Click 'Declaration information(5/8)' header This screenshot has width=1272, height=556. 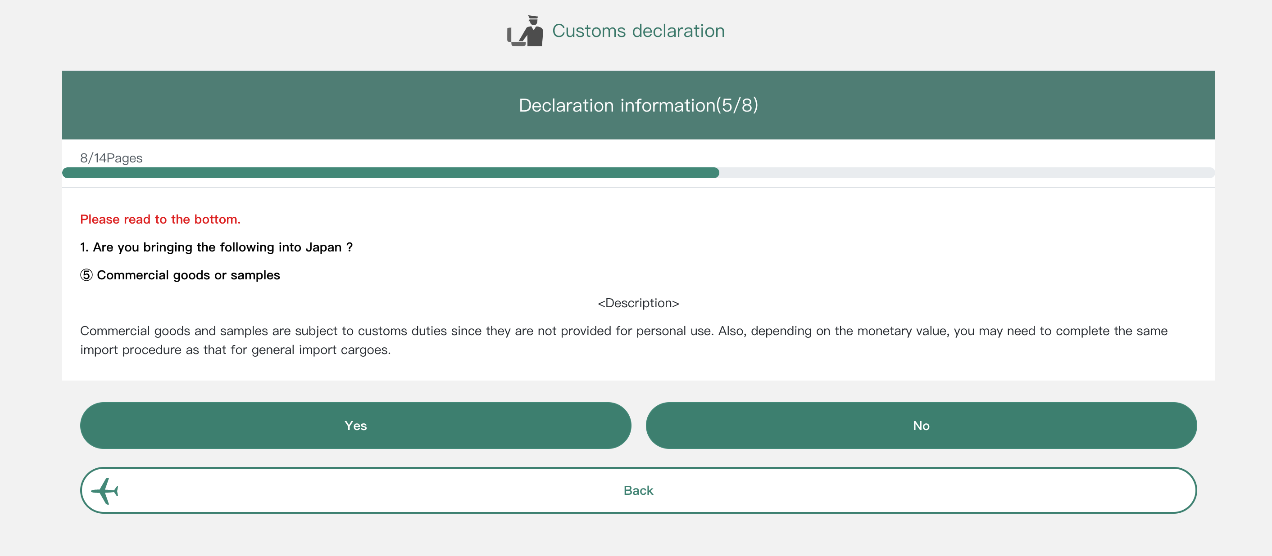click(x=638, y=105)
